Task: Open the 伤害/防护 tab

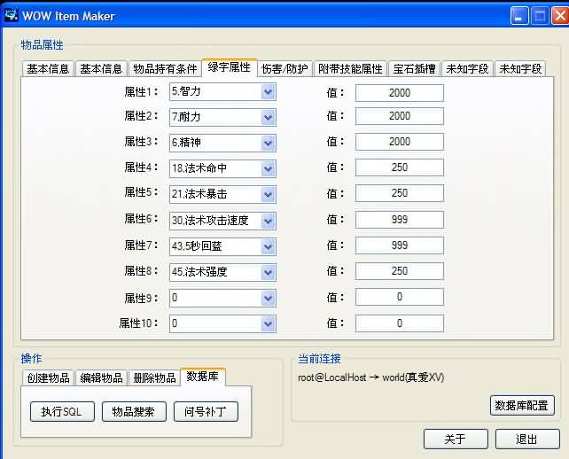Action: 284,68
